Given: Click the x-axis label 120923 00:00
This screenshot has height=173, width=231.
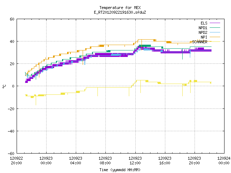Looking at the screenshot, I should tap(46, 161).
